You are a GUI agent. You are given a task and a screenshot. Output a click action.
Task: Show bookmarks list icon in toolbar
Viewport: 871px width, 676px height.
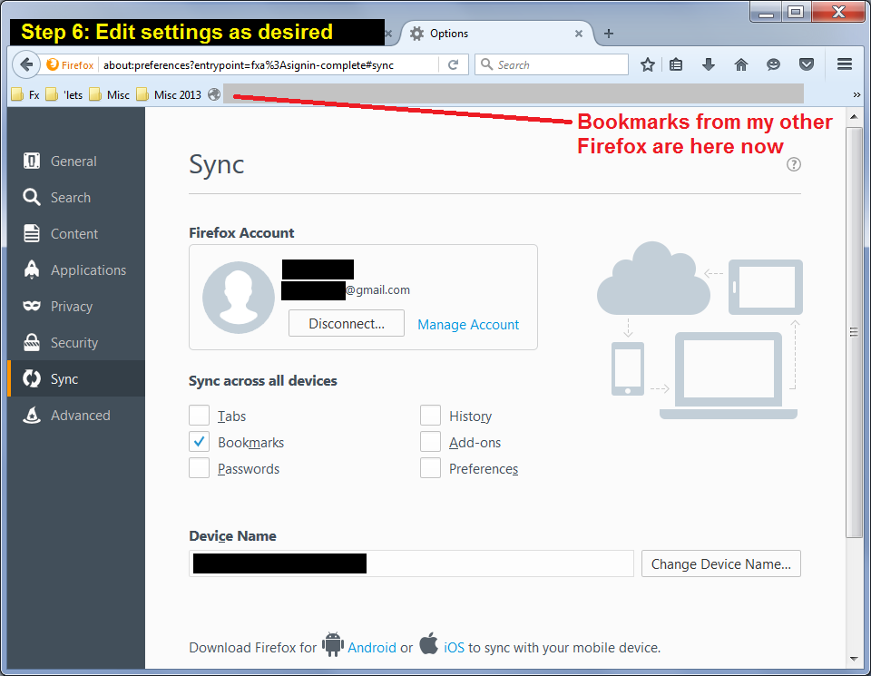[x=675, y=64]
